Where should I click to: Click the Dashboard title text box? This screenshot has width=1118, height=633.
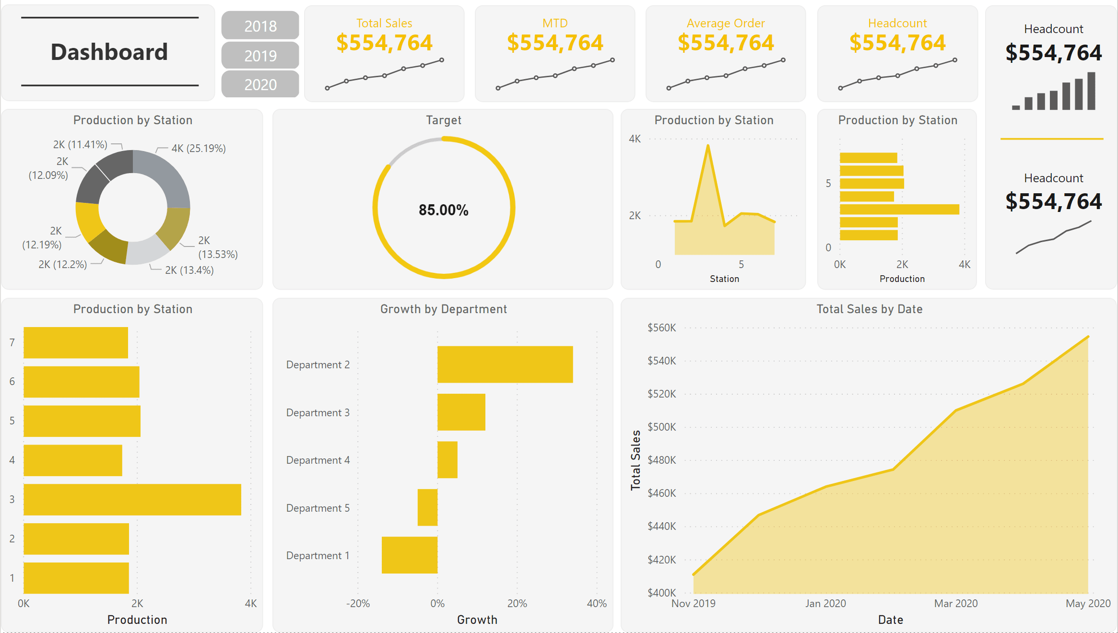tap(109, 52)
